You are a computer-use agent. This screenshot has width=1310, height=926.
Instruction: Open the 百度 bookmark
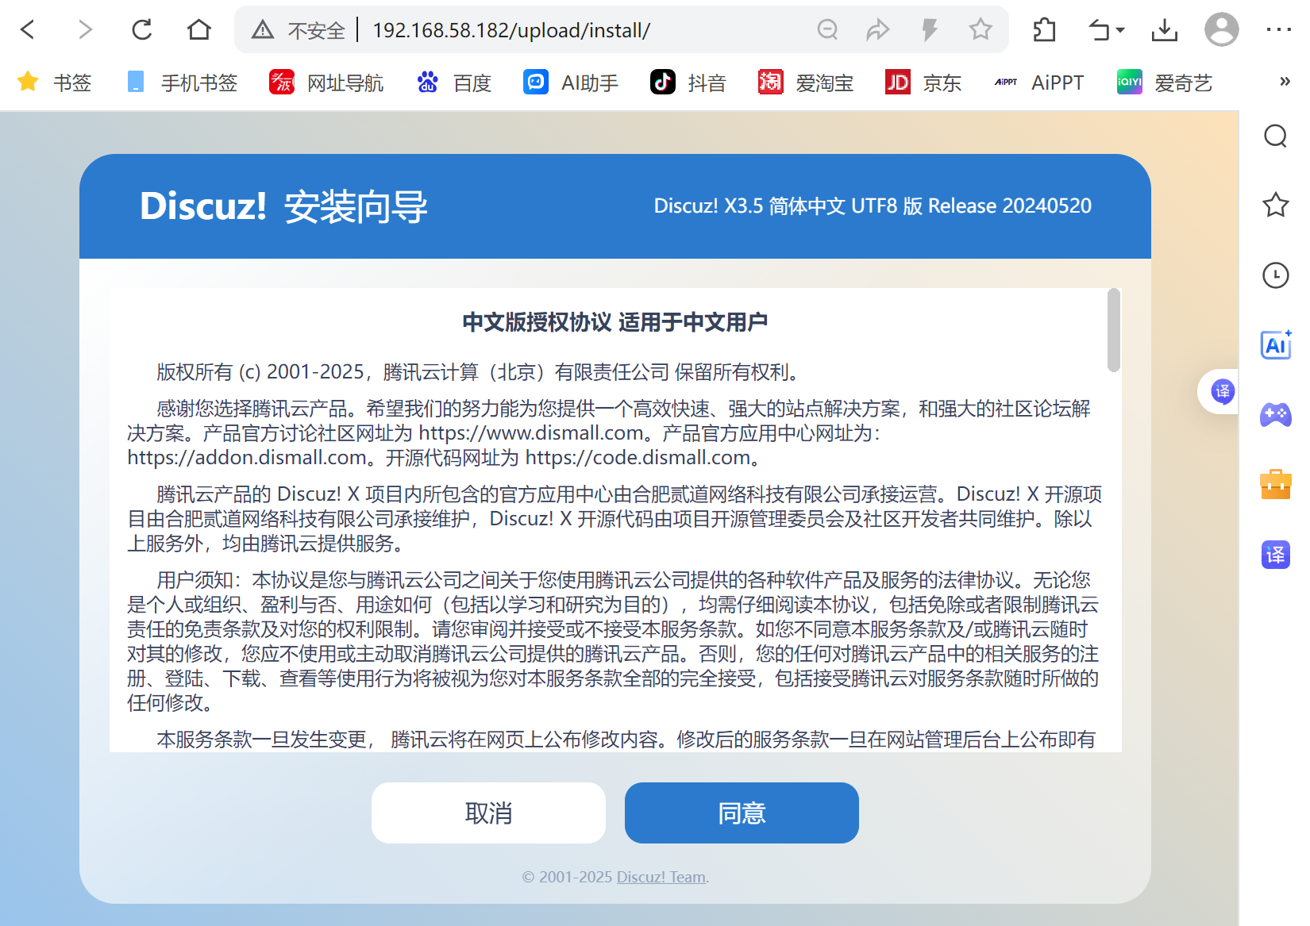coord(454,83)
